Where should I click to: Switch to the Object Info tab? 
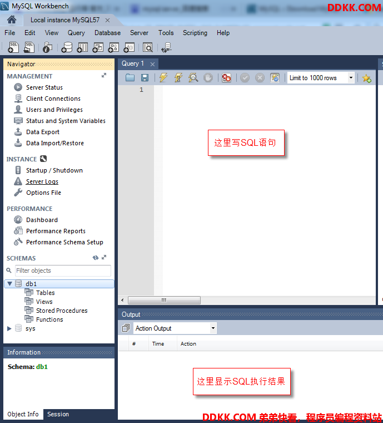(23, 414)
